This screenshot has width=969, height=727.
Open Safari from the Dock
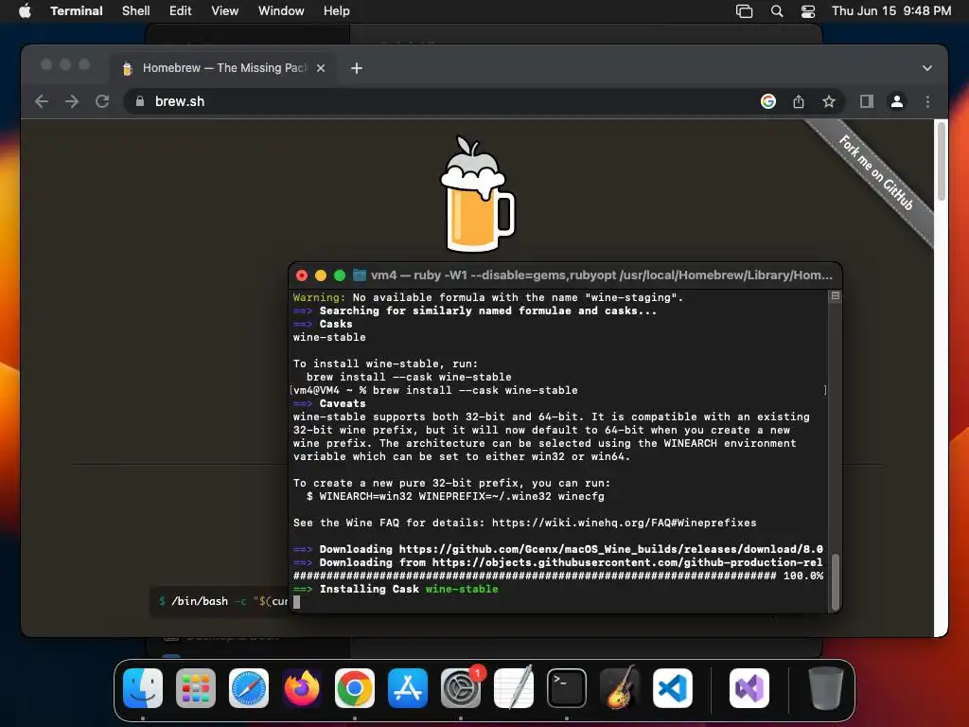tap(249, 688)
